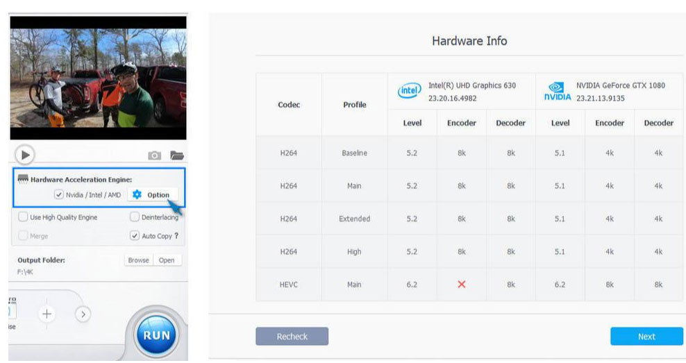
Task: Open hardware acceleration Option button
Action: coord(152,194)
